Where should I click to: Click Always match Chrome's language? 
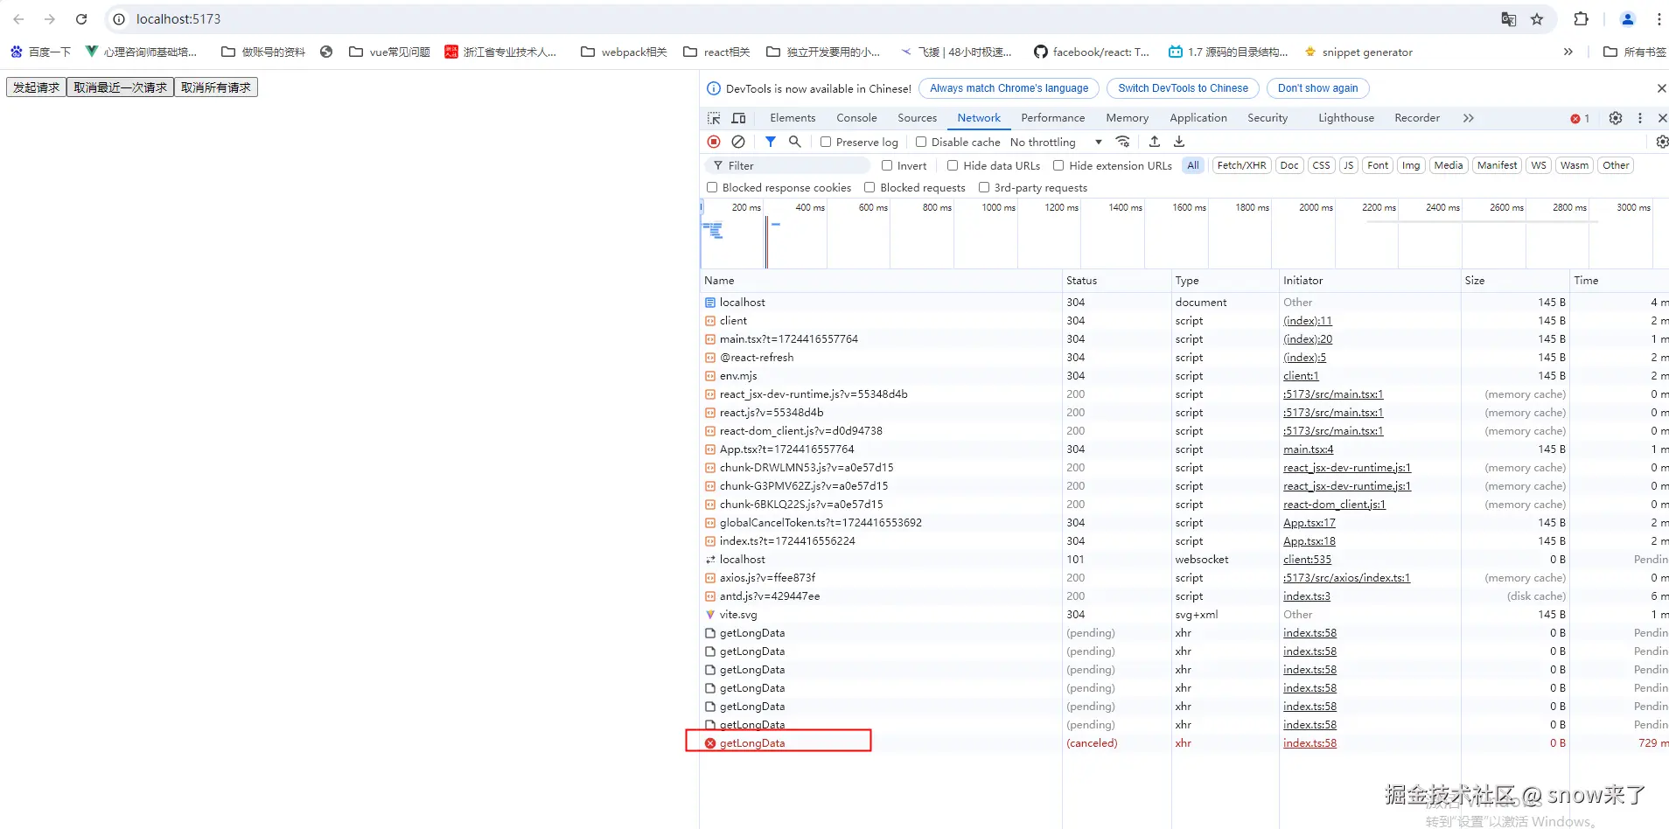coord(1009,88)
